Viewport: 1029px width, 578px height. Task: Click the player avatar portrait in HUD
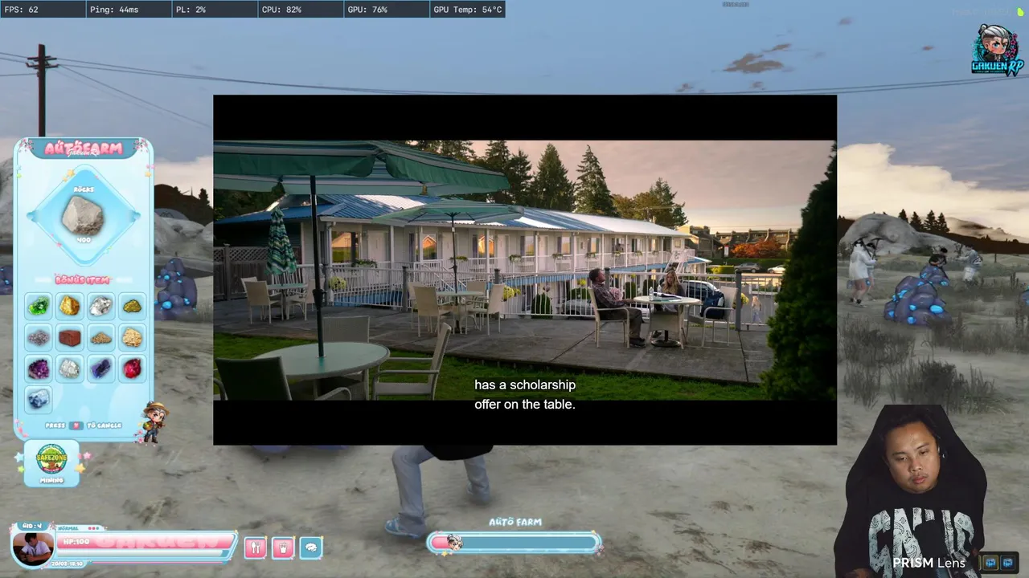(x=32, y=547)
